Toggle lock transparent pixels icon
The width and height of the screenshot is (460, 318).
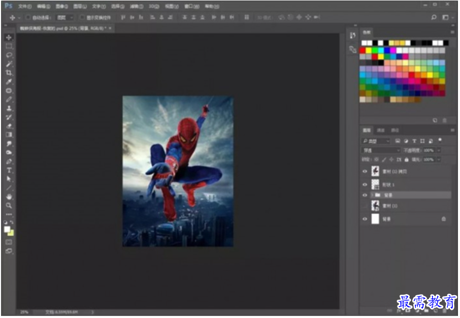click(377, 160)
